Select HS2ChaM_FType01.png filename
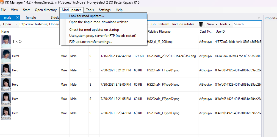The image size is (277, 137). tap(163, 70)
